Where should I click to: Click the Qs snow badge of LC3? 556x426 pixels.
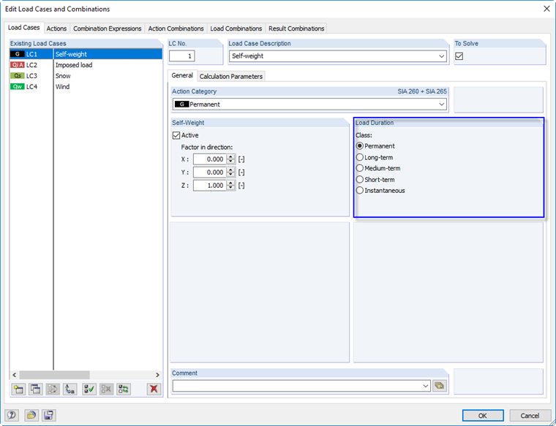(18, 76)
